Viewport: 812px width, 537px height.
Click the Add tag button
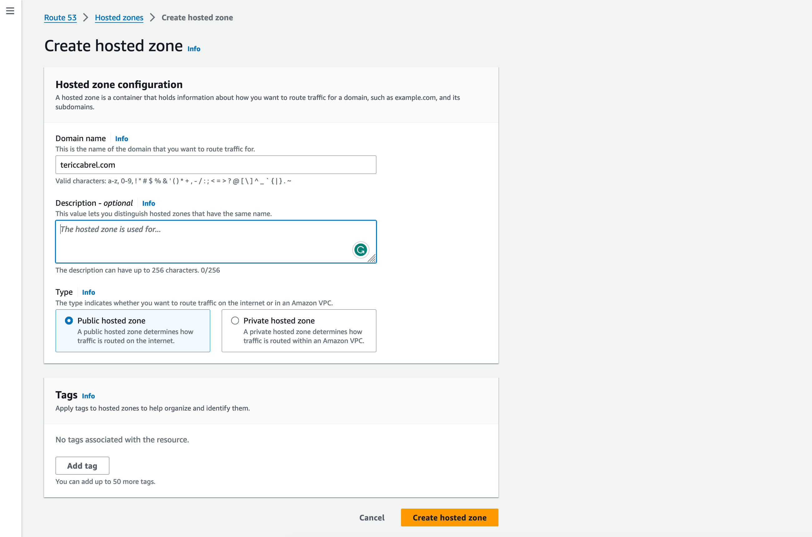pyautogui.click(x=82, y=466)
